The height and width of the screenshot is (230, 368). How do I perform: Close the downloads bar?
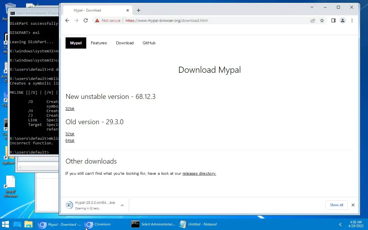[353, 205]
